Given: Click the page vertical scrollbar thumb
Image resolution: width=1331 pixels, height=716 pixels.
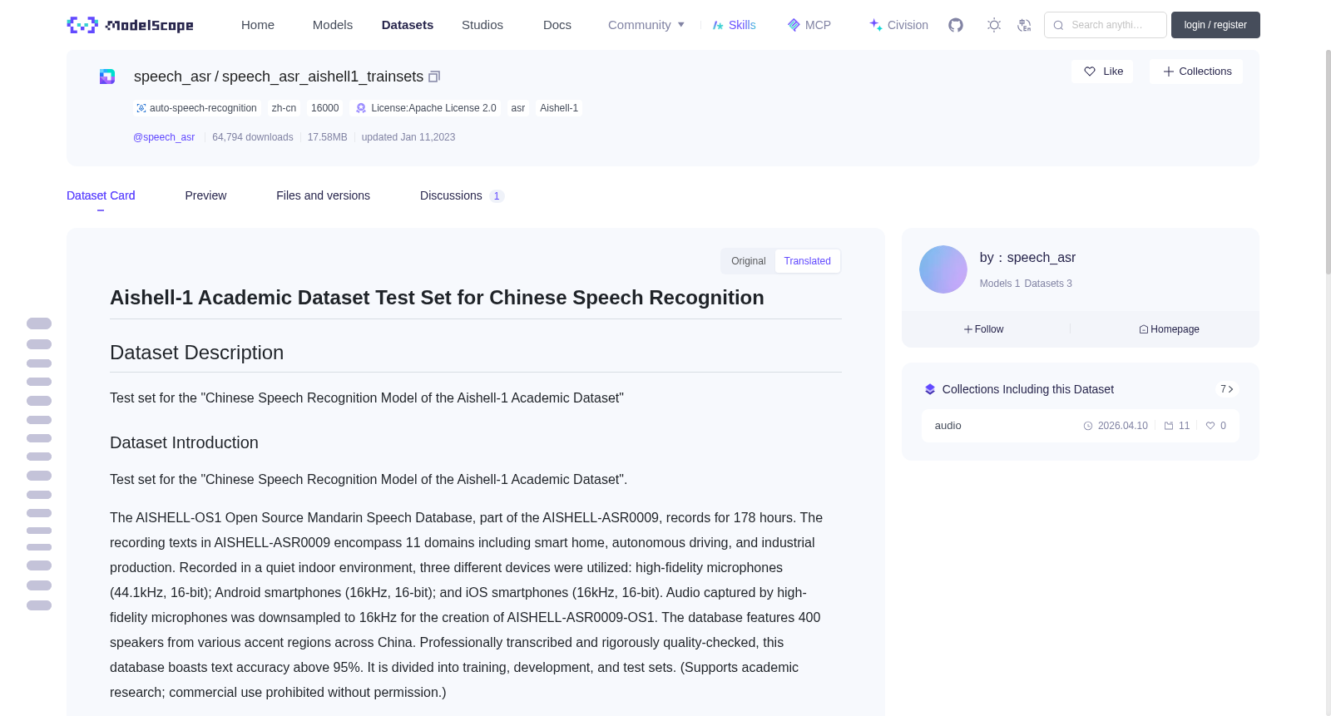Looking at the screenshot, I should [x=1328, y=162].
